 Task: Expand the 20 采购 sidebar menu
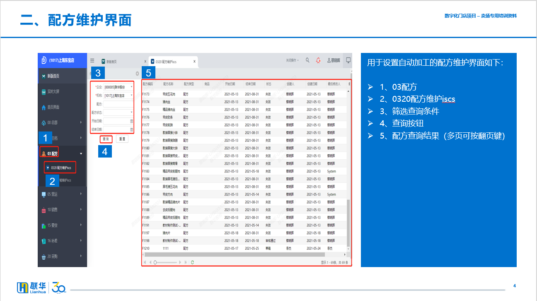coord(62,256)
